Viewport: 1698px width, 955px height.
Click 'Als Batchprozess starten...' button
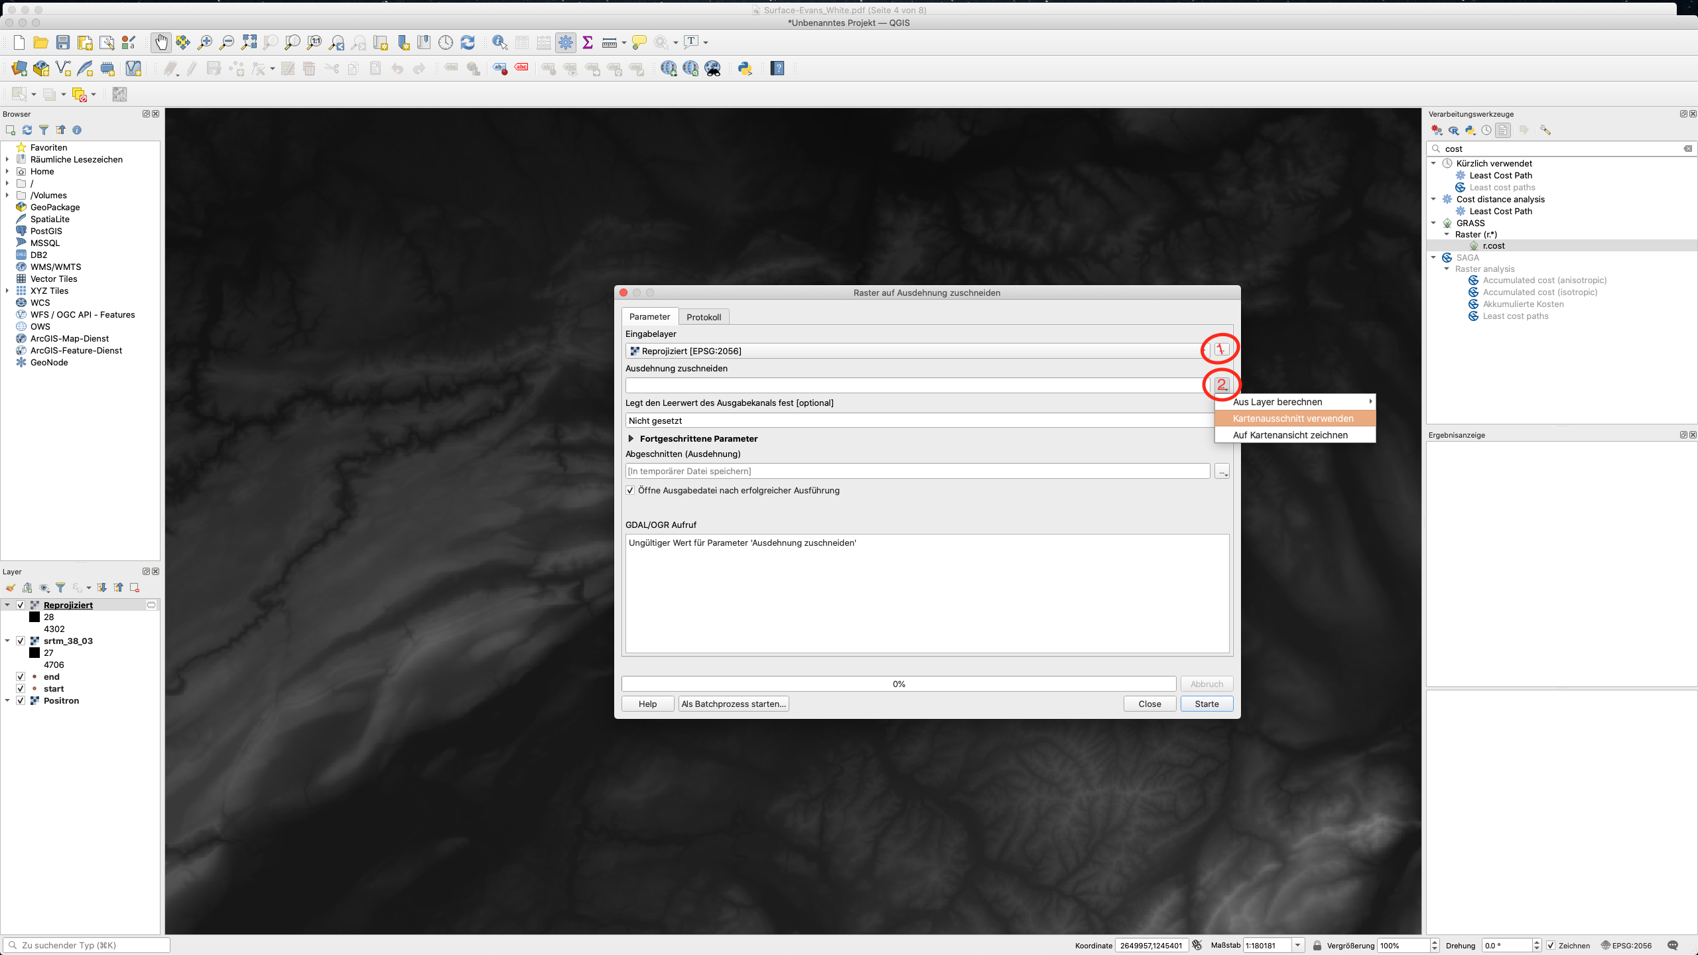point(734,704)
